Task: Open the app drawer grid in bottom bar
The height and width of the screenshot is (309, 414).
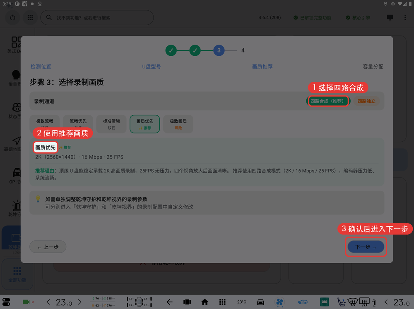Action: [223, 302]
